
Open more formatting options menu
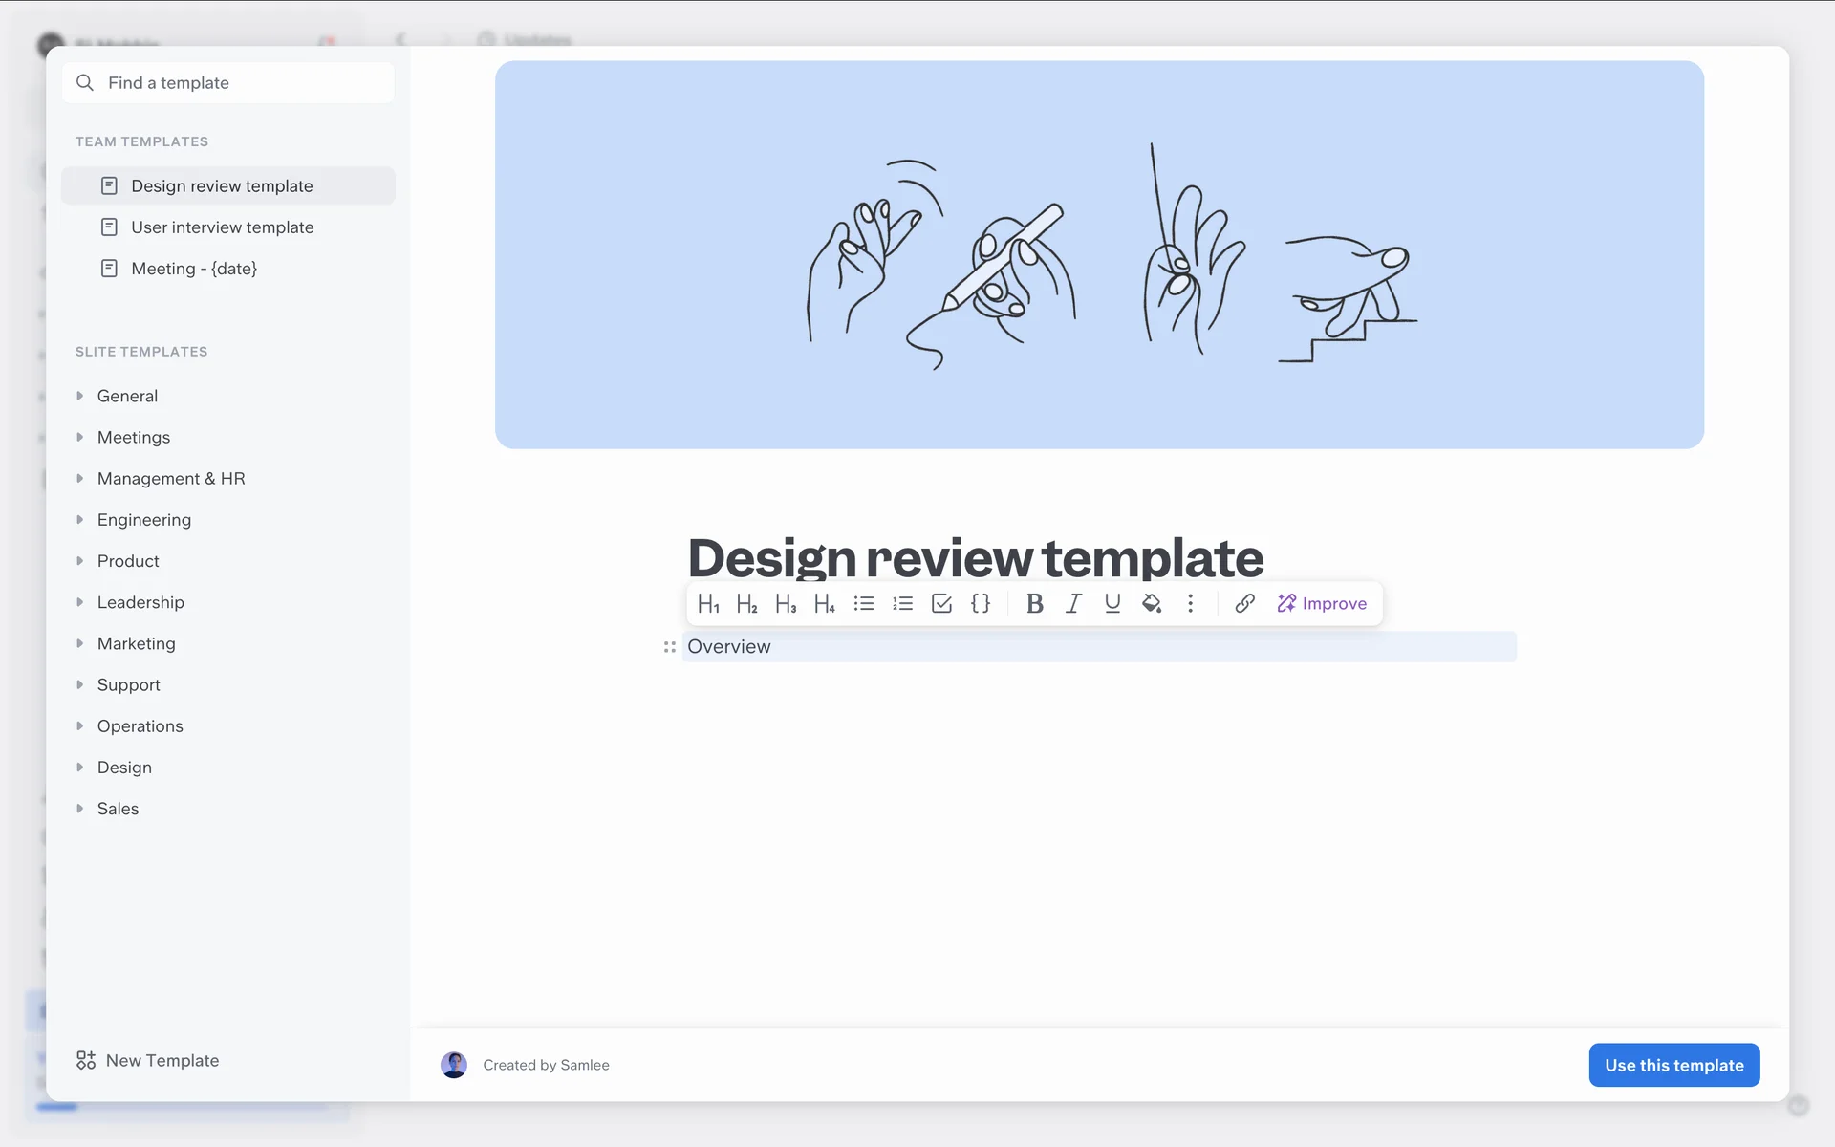[x=1190, y=603]
